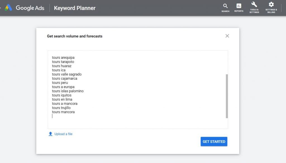Screen dimensions: 286x163
Task: Click the 'tours arequipa' keyword line
Action: (63, 57)
